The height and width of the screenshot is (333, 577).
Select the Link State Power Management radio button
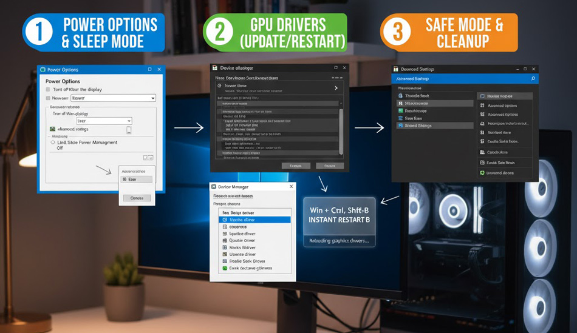pos(53,143)
